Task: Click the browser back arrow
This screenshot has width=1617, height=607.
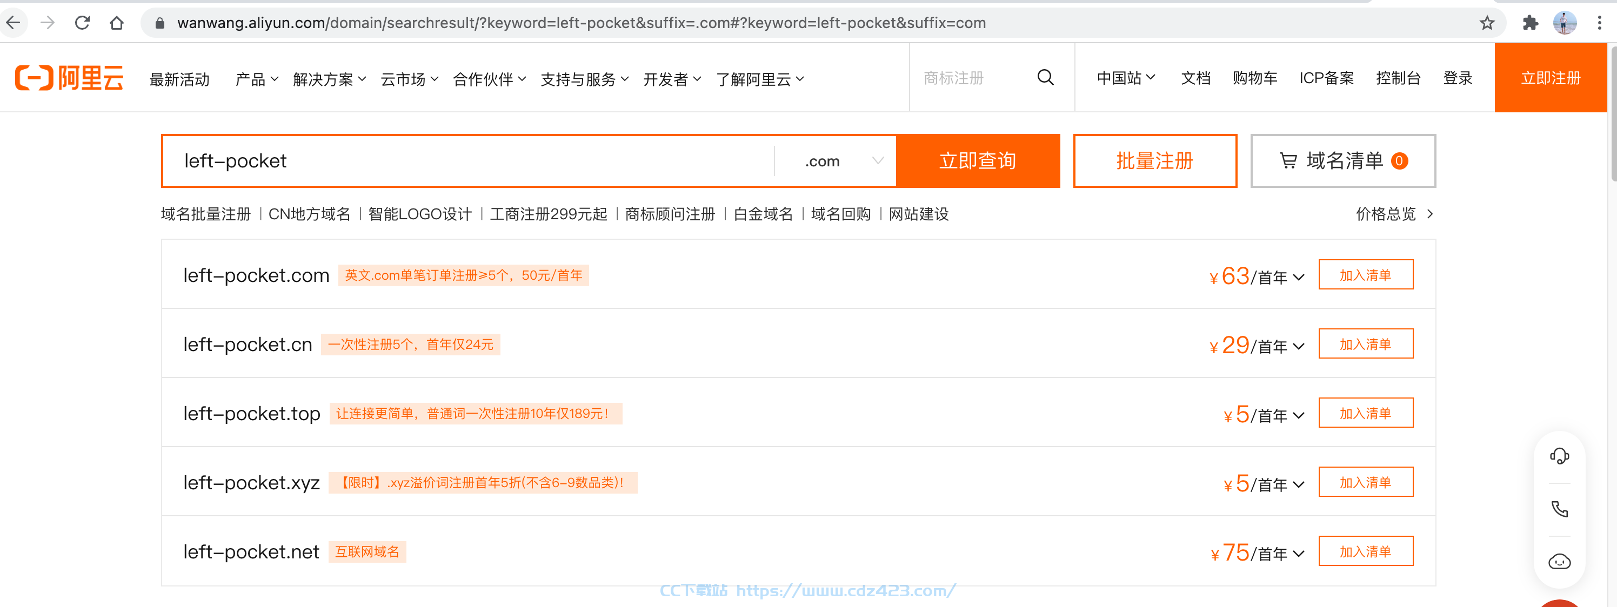Action: pos(13,23)
